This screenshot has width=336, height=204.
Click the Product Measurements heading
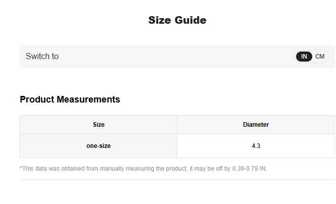[x=70, y=99]
